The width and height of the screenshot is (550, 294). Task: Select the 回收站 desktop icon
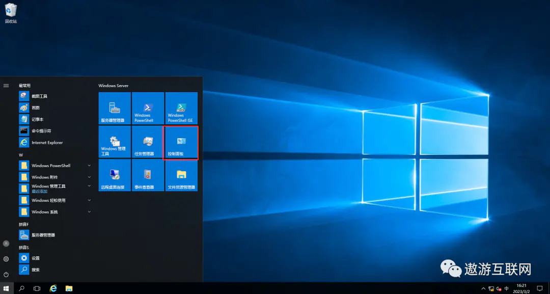coord(11,13)
